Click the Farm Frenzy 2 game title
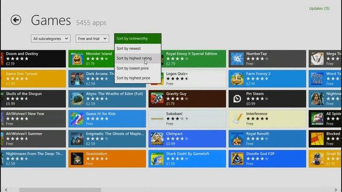Screen dimensions: 342x192 (258, 74)
